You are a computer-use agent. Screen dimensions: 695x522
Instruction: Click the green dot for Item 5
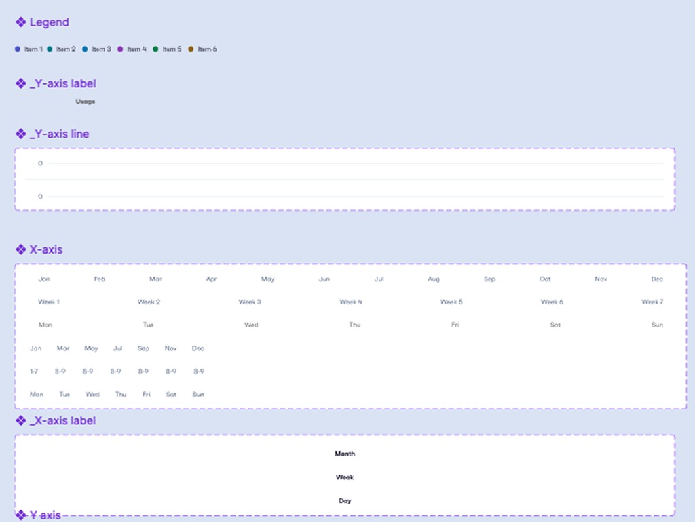[x=155, y=49]
